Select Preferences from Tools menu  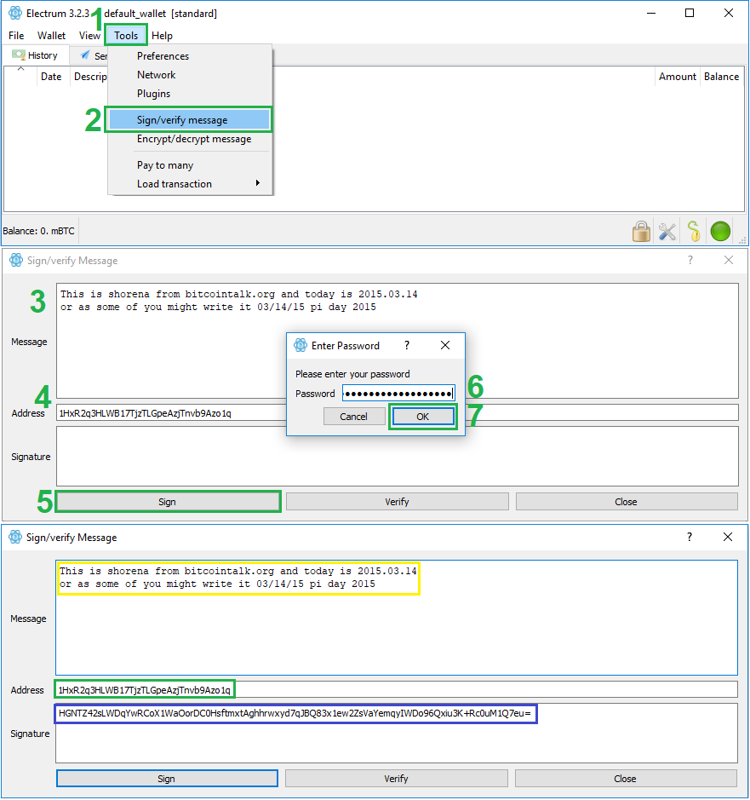point(190,56)
